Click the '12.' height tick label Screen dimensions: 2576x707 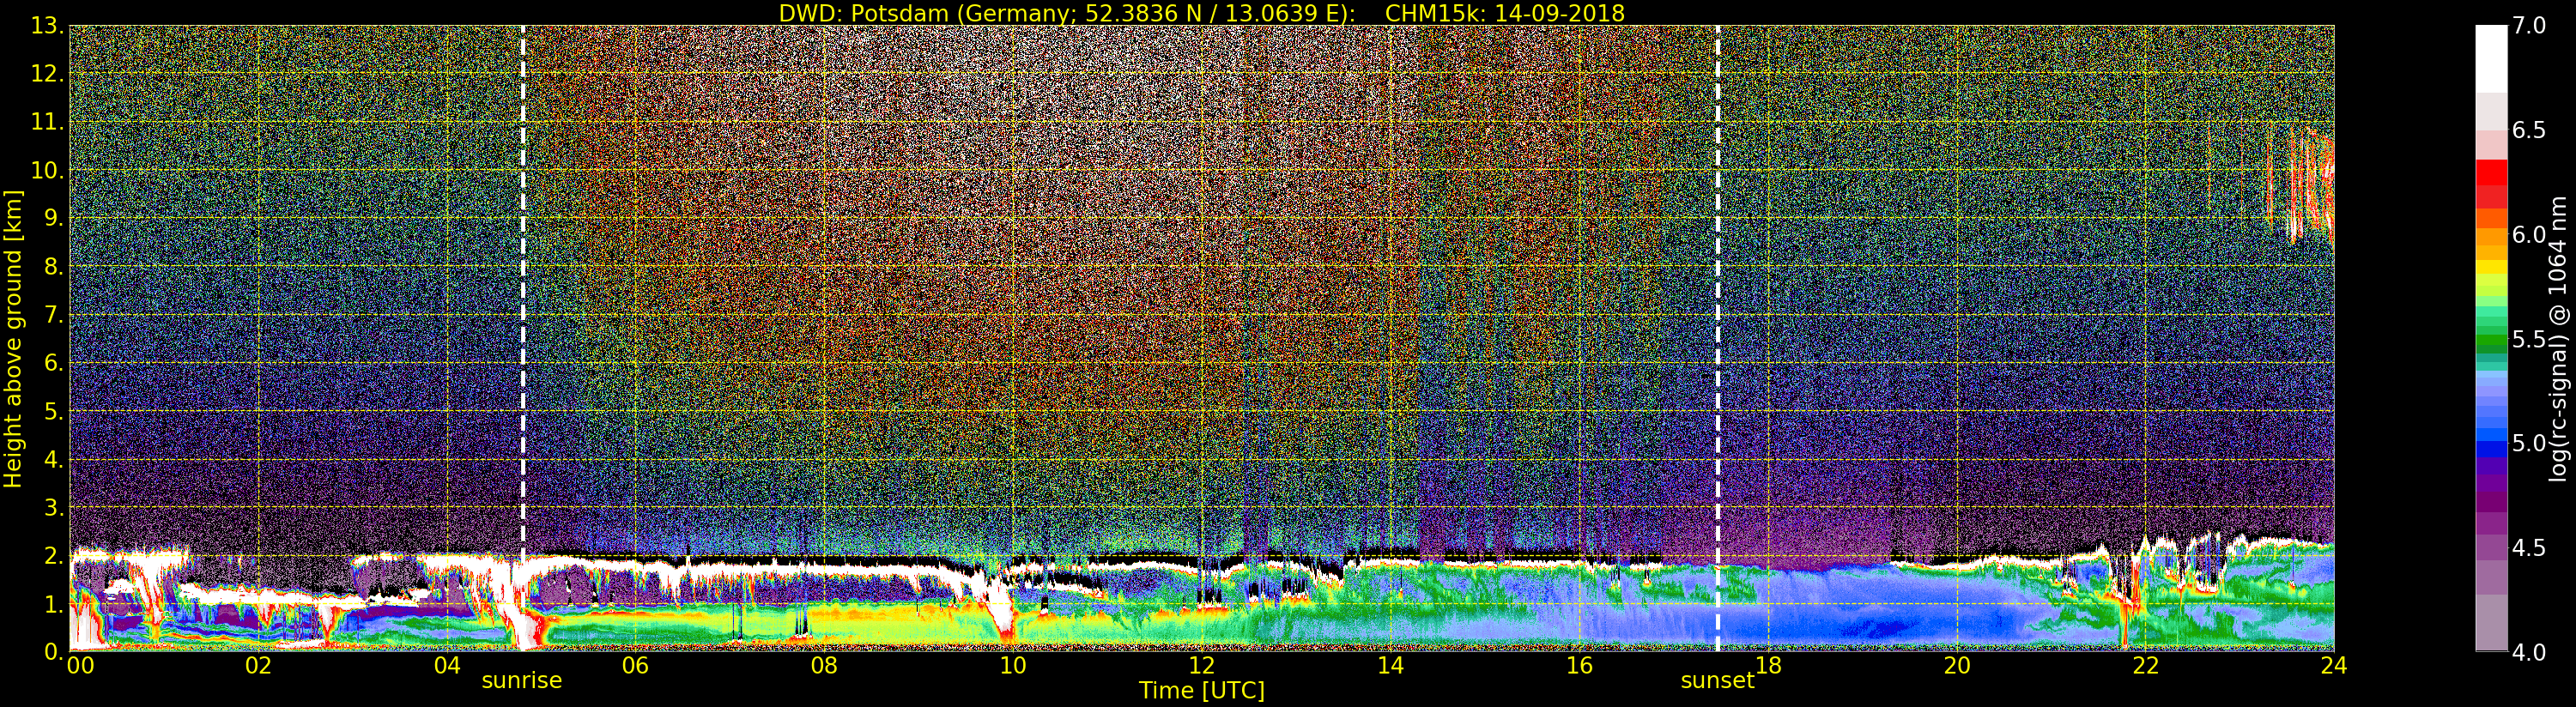tap(47, 74)
